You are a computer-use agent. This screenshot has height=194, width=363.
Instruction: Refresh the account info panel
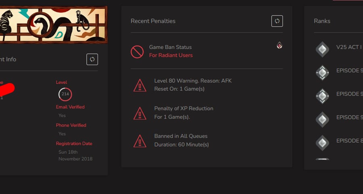point(92,59)
